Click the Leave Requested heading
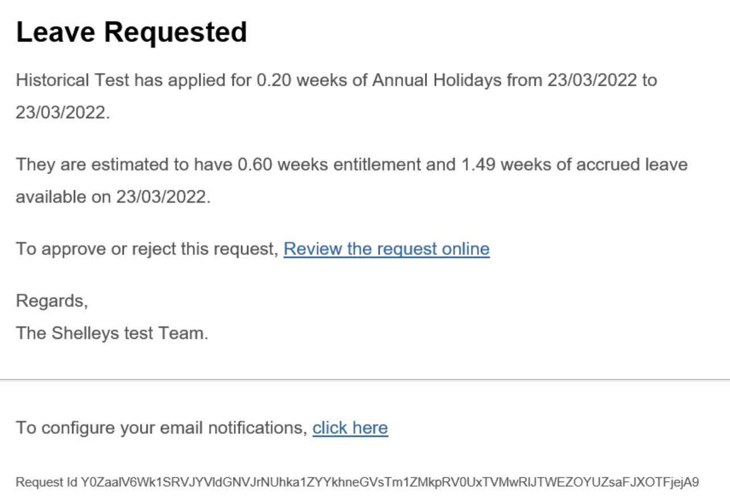 point(131,32)
